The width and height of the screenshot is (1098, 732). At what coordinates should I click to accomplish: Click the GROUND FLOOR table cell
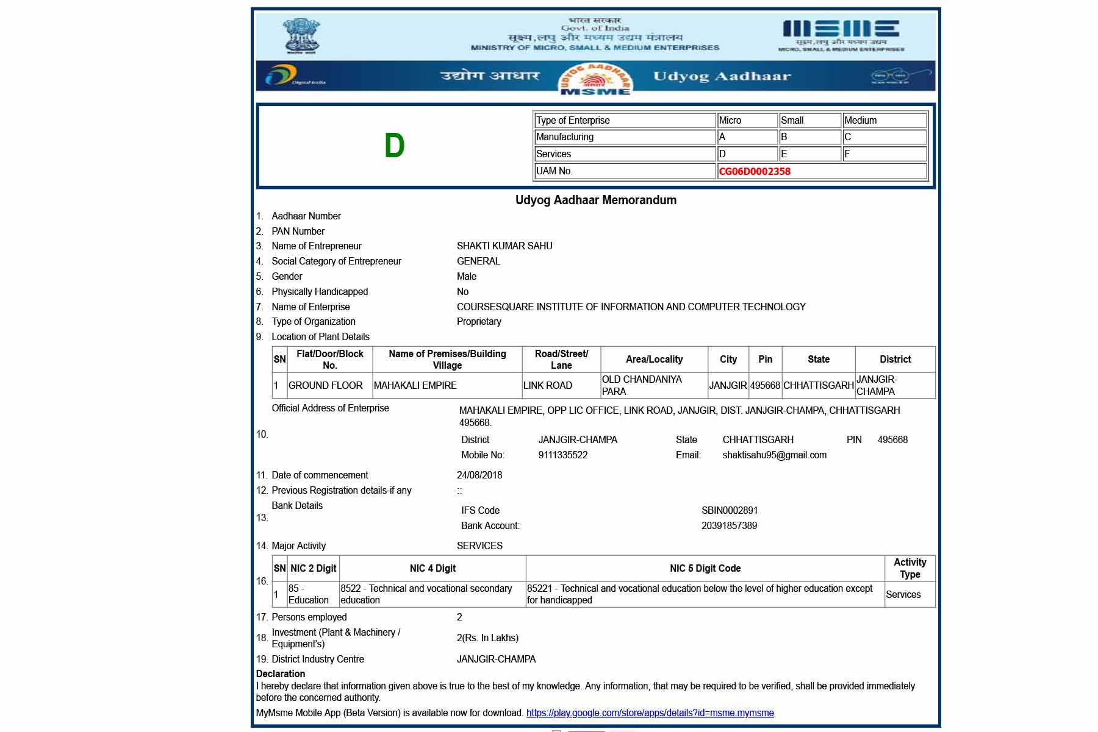tap(329, 385)
